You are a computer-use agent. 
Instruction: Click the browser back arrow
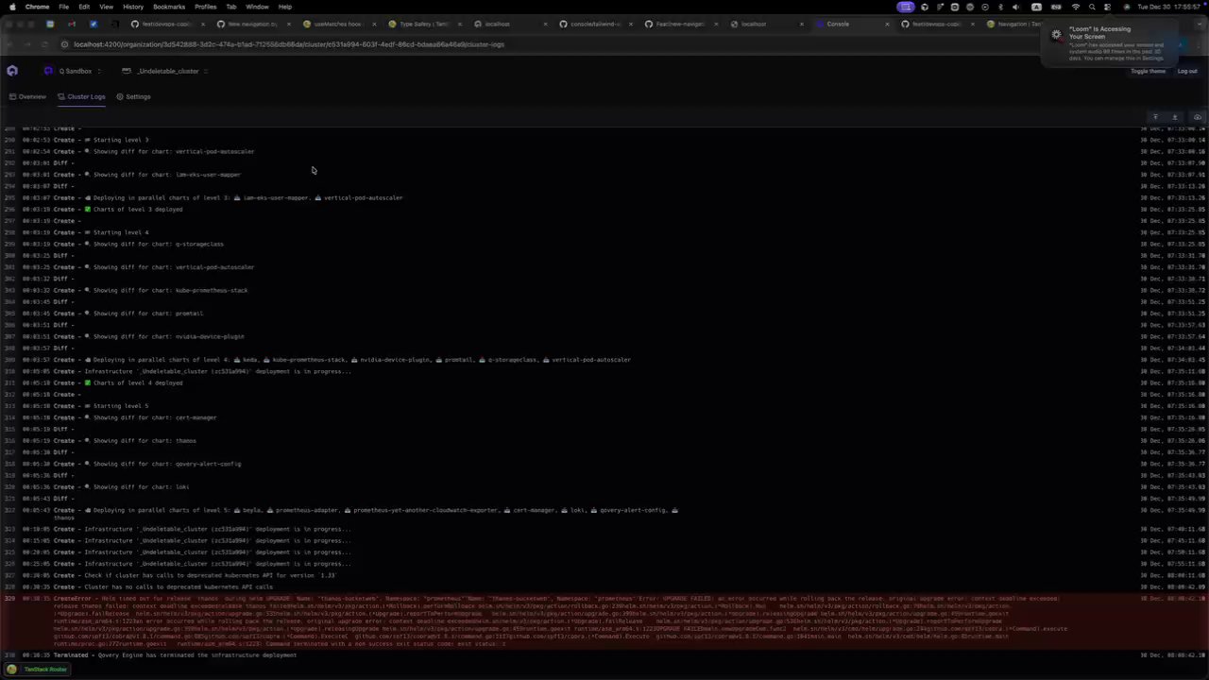click(10, 44)
